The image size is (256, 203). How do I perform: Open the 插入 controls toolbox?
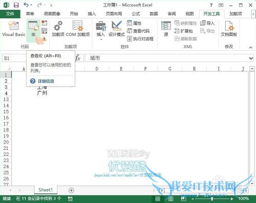coord(101,31)
